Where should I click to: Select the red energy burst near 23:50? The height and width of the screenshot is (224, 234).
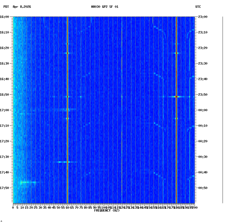point(177,96)
